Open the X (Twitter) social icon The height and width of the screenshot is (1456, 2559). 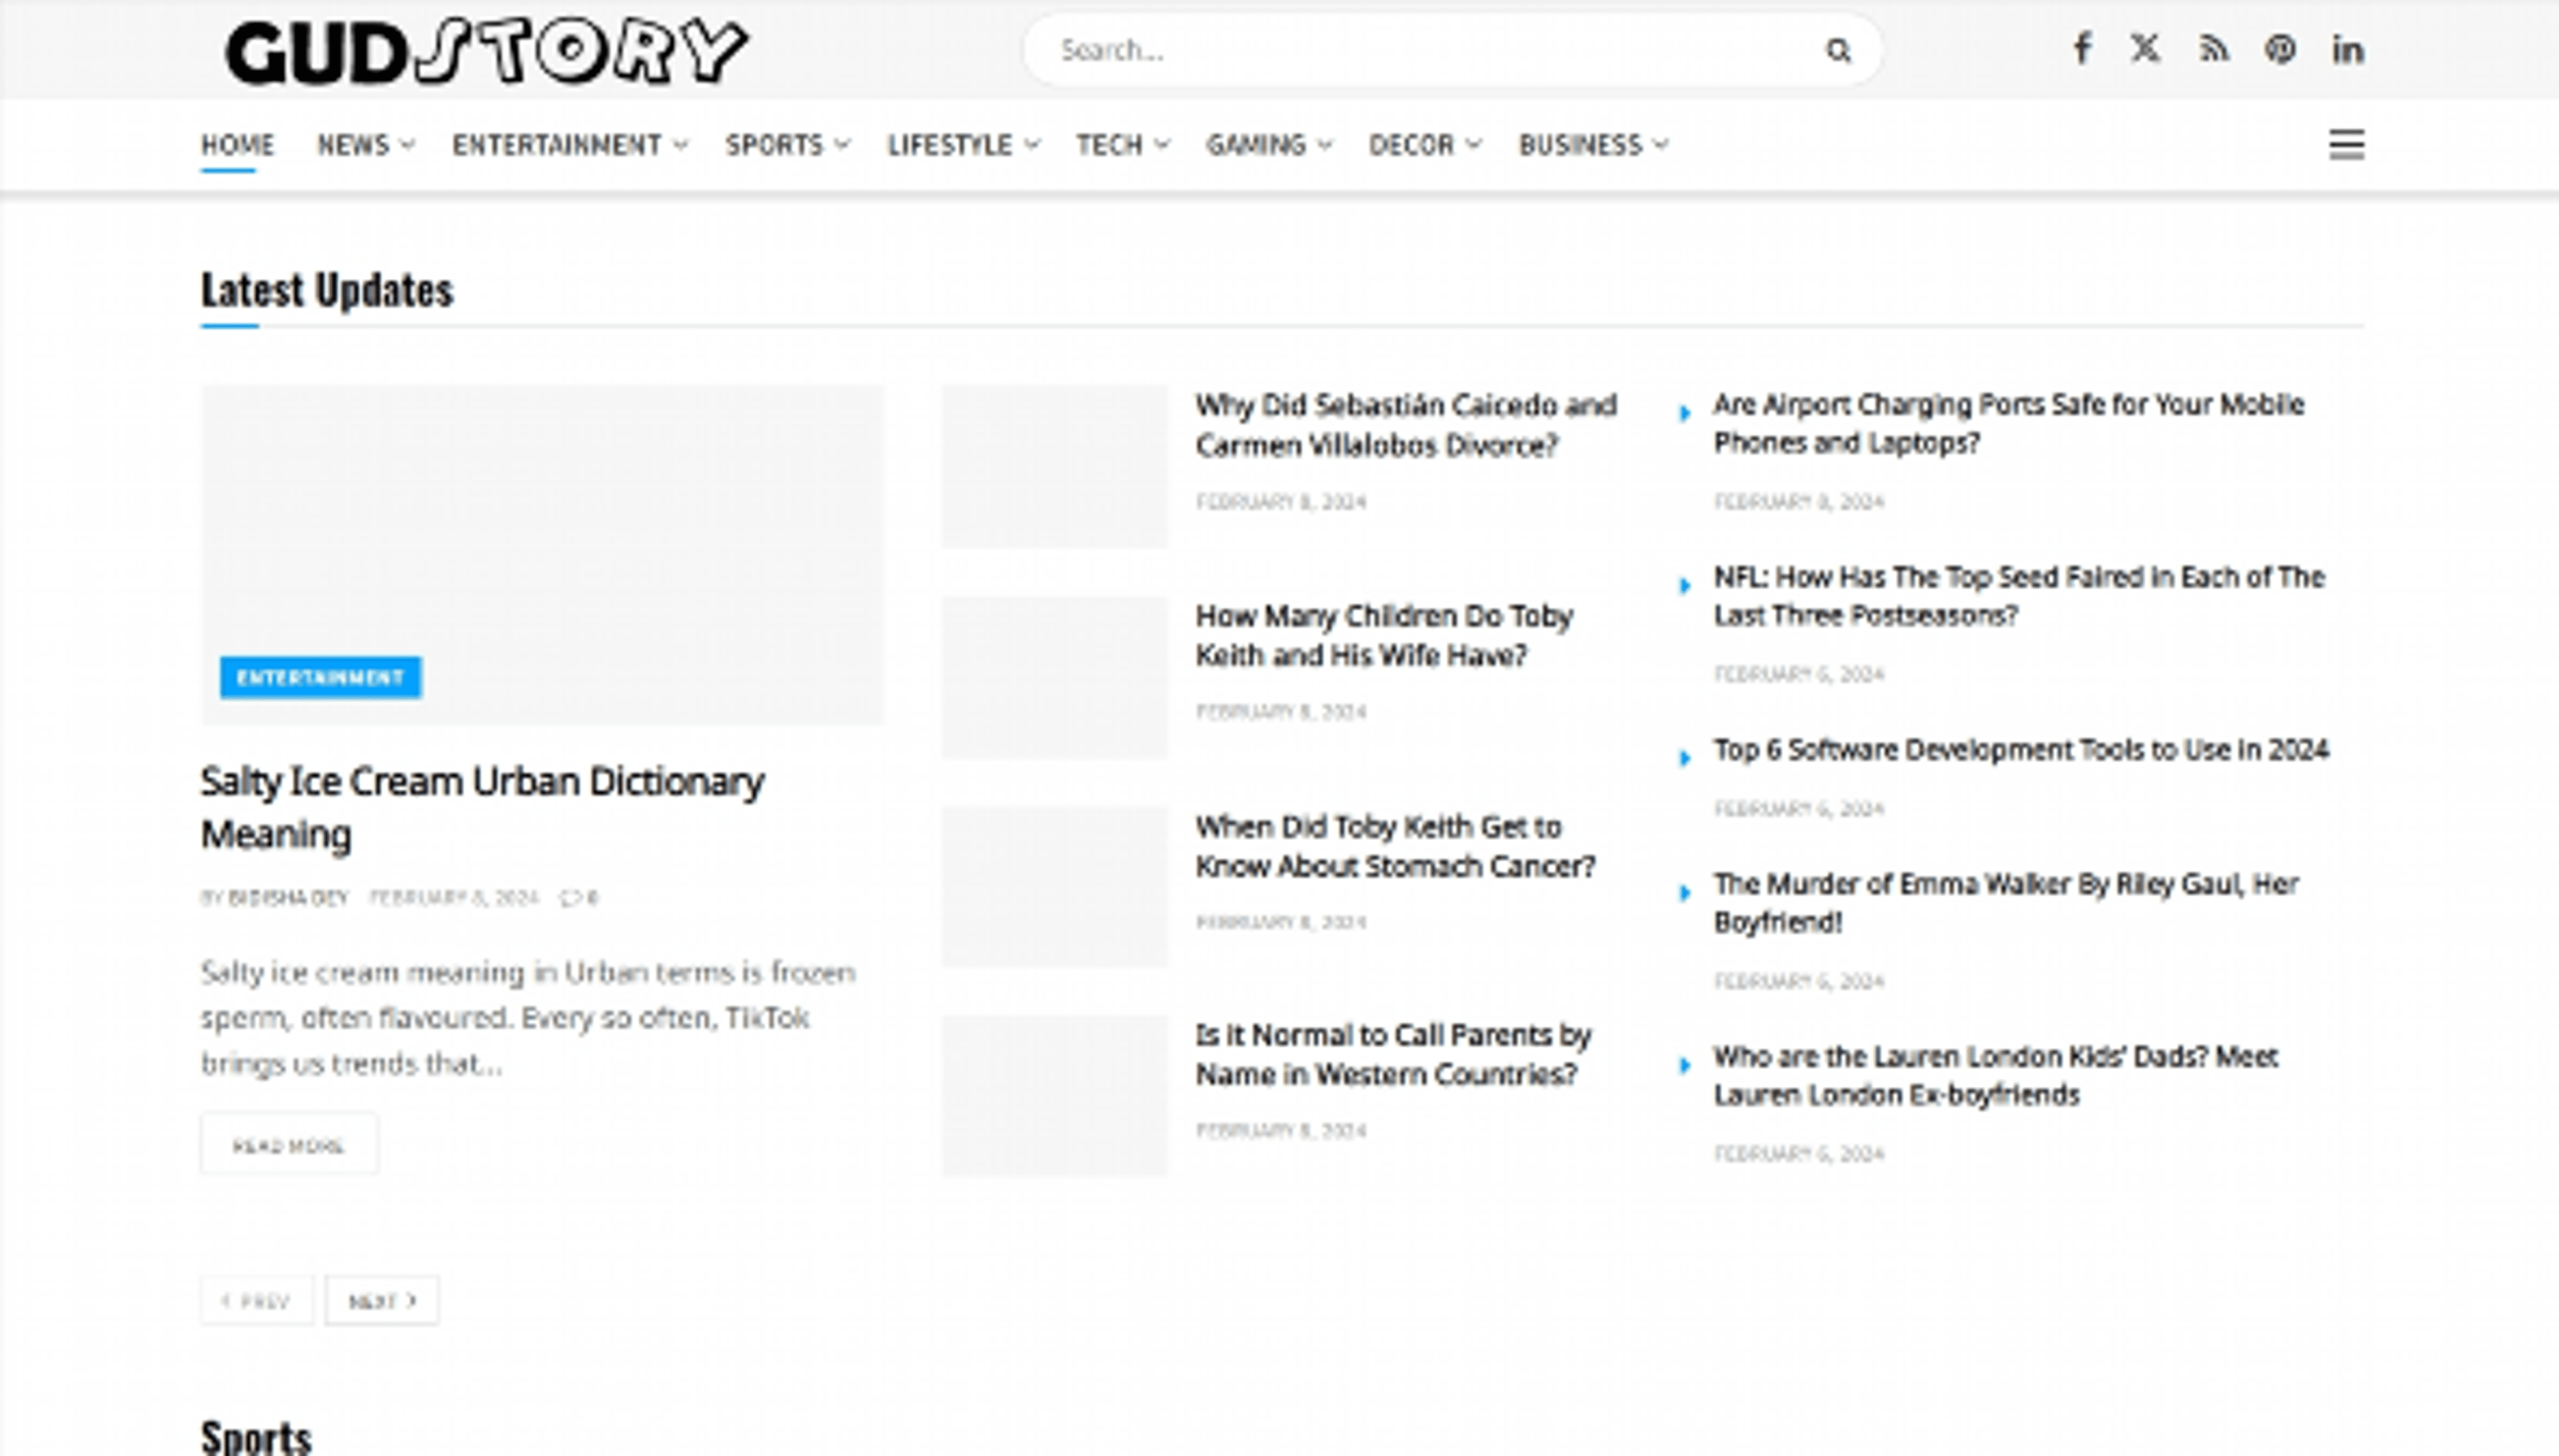click(x=2145, y=48)
